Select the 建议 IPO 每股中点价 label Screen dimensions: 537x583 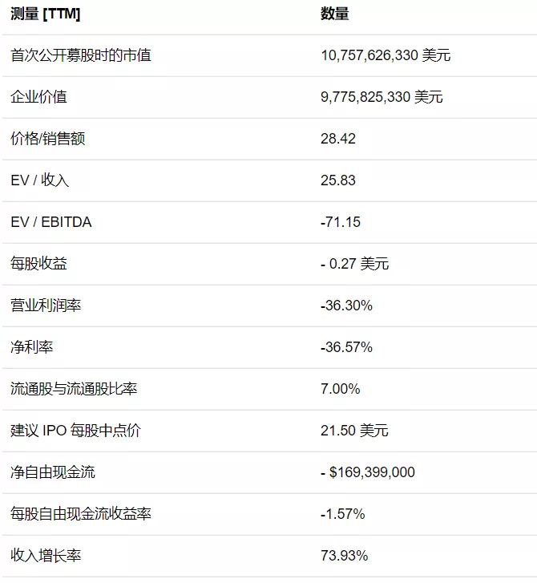click(x=76, y=431)
